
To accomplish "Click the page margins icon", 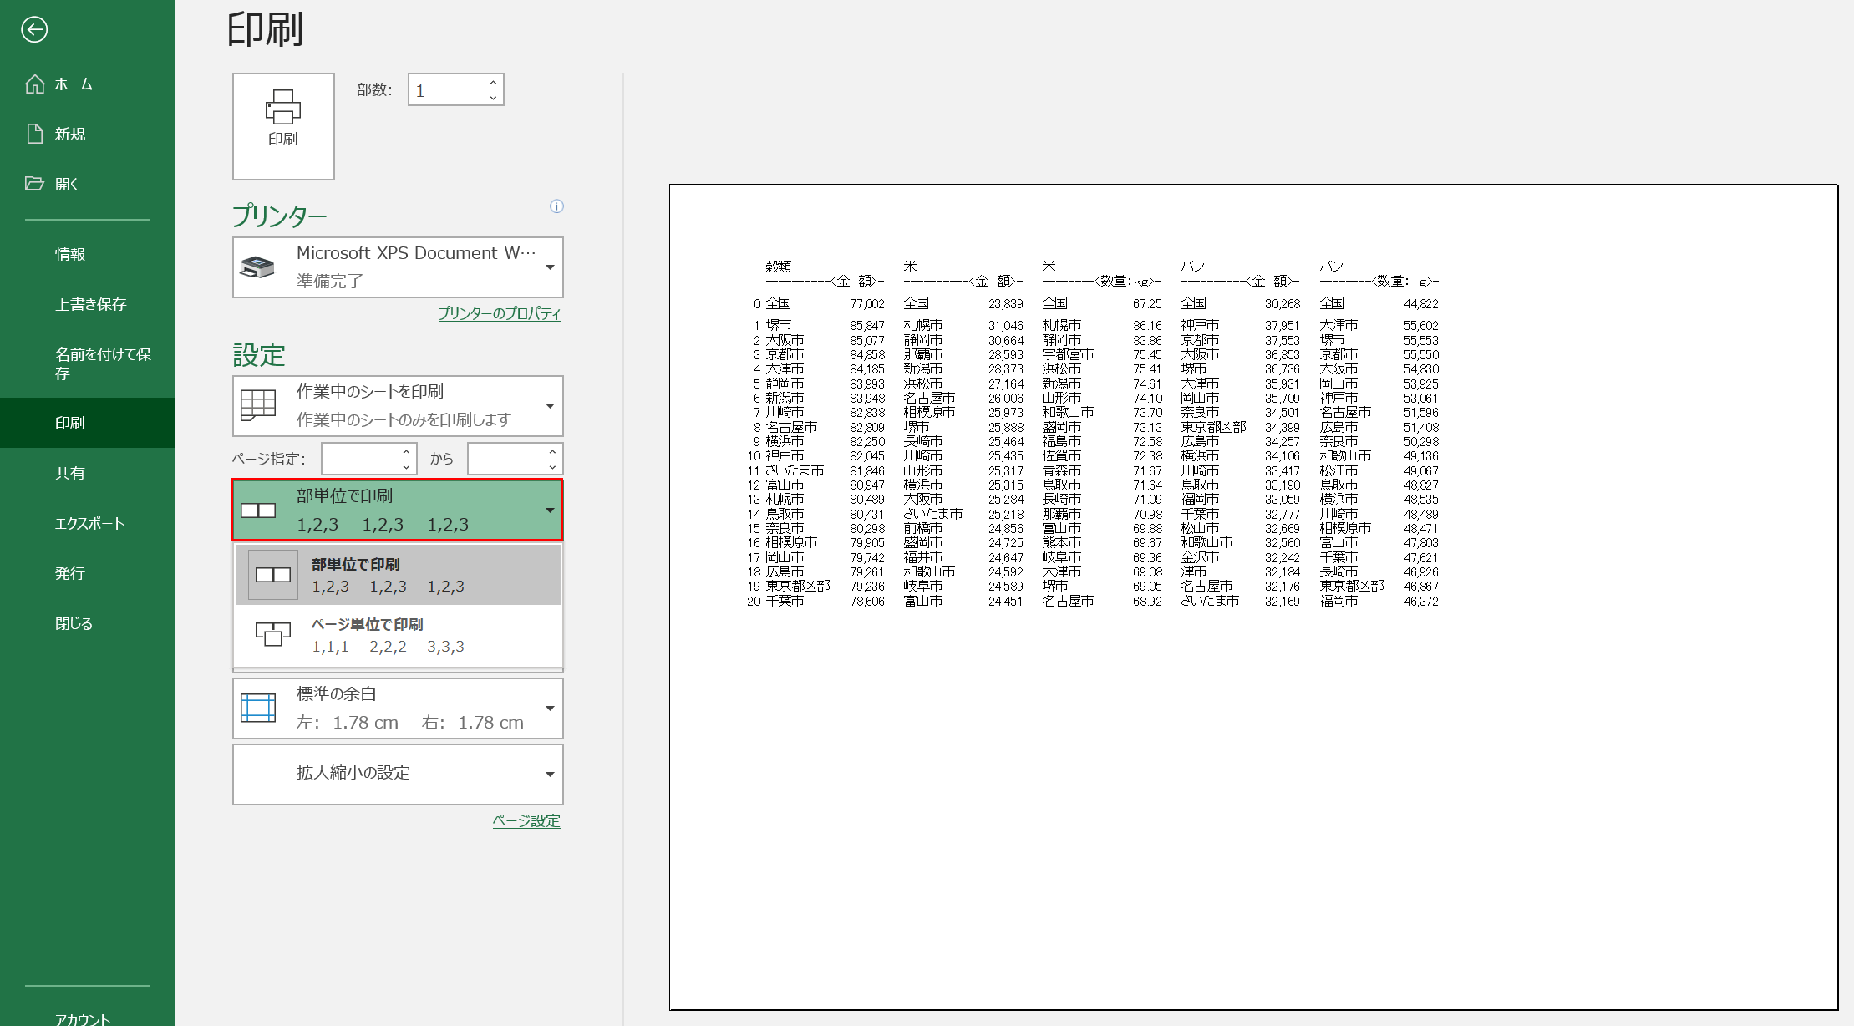I will (258, 708).
